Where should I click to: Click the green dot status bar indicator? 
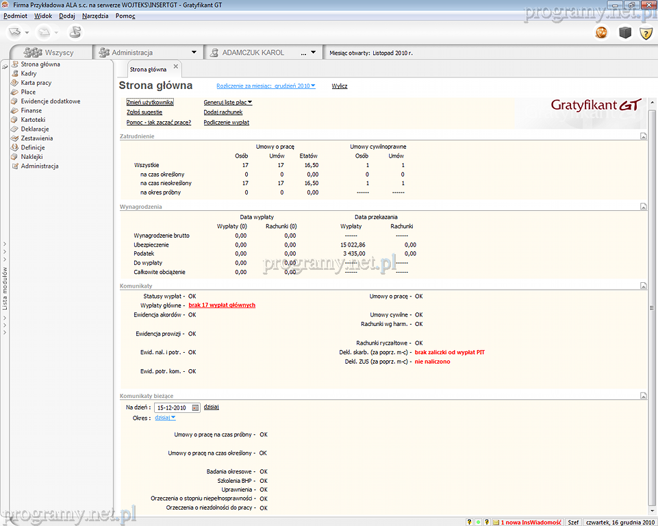[478, 522]
